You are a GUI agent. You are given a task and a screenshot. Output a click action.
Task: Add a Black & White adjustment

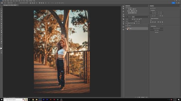coord(131,11)
